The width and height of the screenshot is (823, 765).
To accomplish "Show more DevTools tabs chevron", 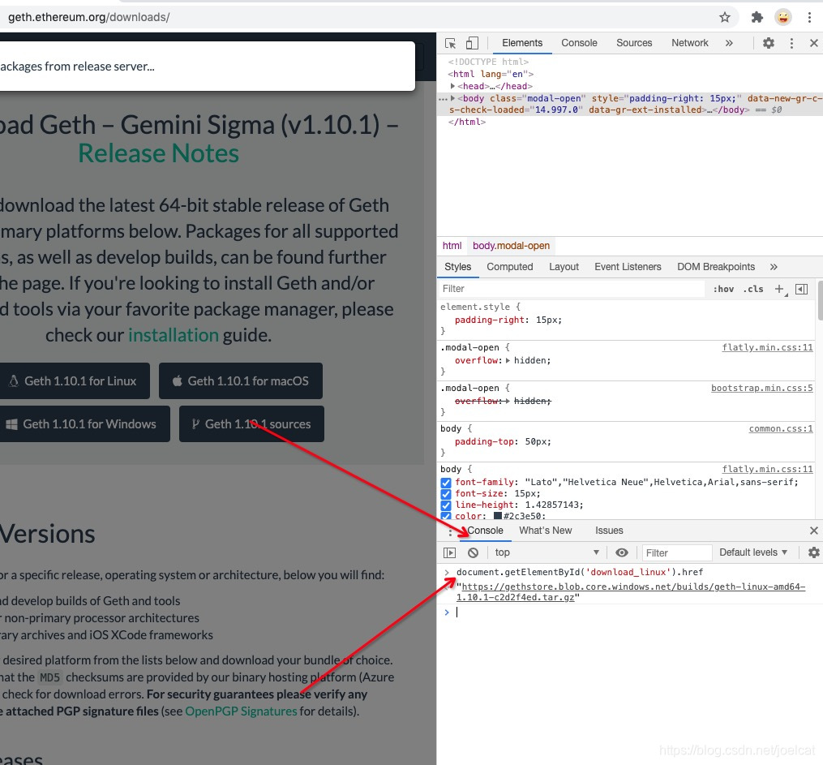I will [x=729, y=43].
